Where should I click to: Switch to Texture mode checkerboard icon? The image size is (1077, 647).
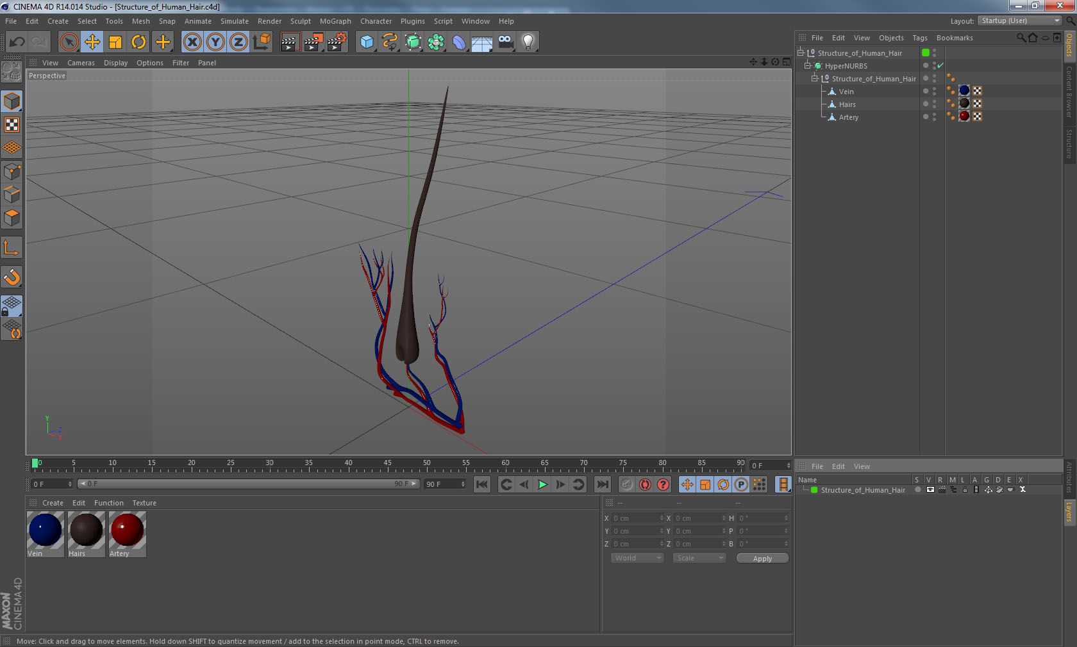[x=12, y=124]
